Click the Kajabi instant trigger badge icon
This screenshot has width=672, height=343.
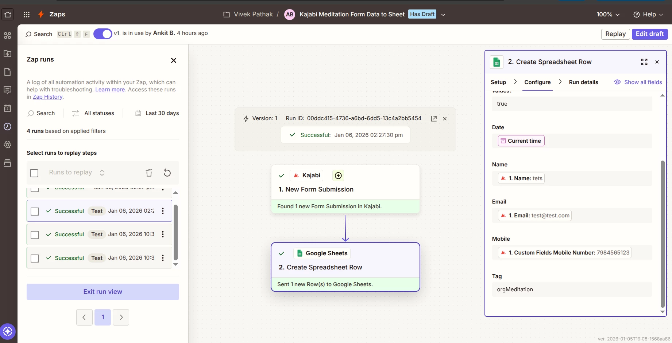(x=338, y=176)
